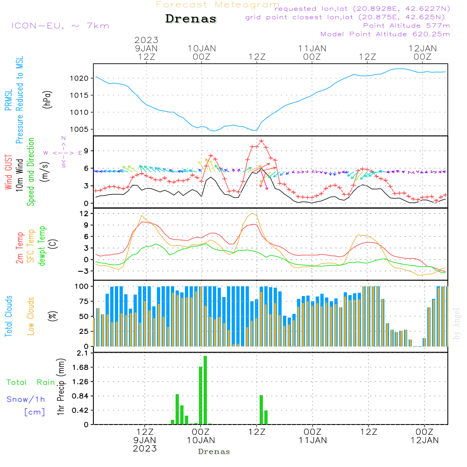
Task: Click the wind gust peak marker above 9 m/s
Action: point(262,141)
